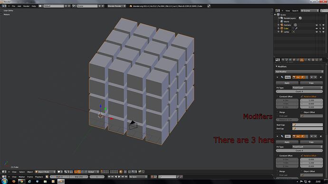Select the Camera object in outliner

click(x=287, y=25)
